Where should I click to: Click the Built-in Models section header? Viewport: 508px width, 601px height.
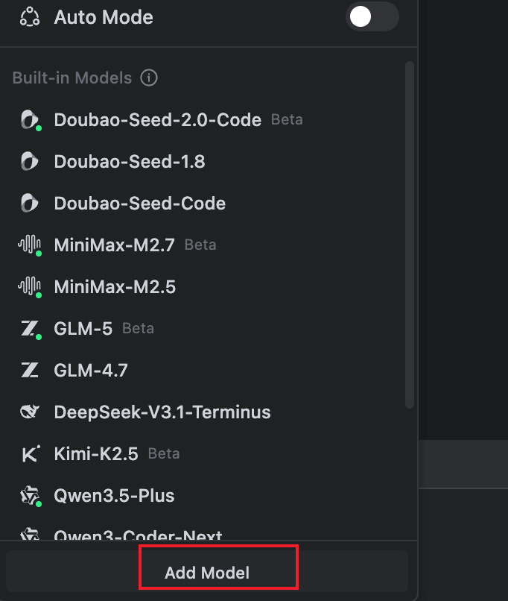(72, 78)
